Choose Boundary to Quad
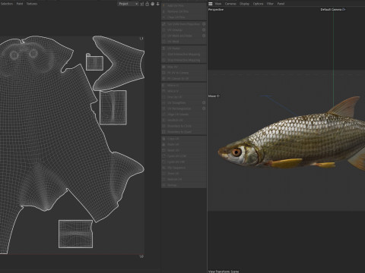The width and height of the screenshot is (365, 273). click(x=184, y=132)
